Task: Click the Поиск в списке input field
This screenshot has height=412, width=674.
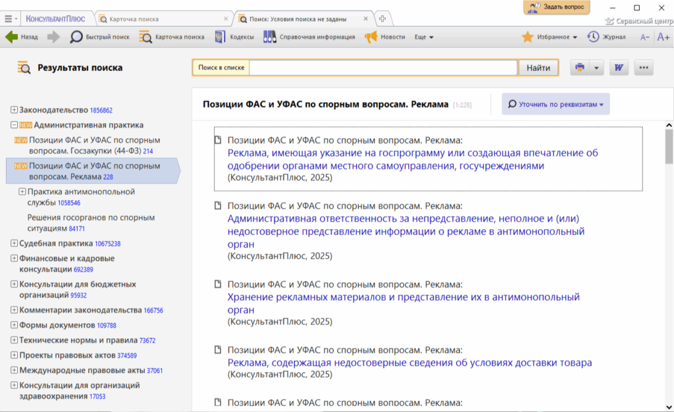Action: [383, 67]
